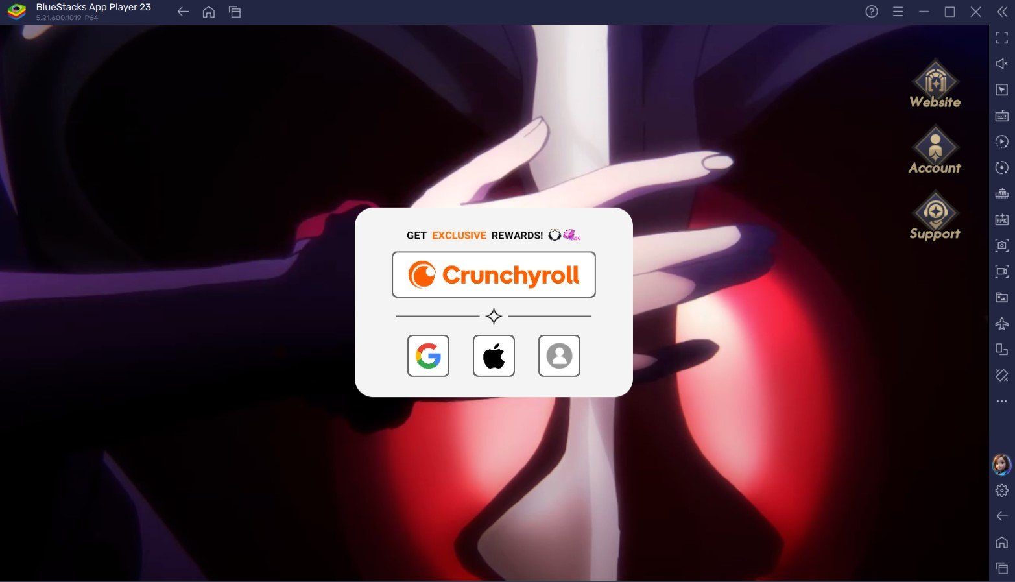Click the BlueStacks logo in the title bar
1015x582 pixels.
(x=16, y=12)
